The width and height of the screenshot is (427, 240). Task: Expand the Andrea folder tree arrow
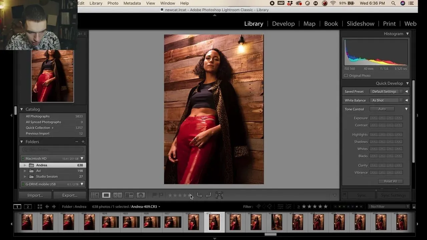[25, 165]
